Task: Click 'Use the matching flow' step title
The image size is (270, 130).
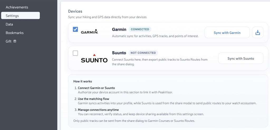Action: pos(94,99)
